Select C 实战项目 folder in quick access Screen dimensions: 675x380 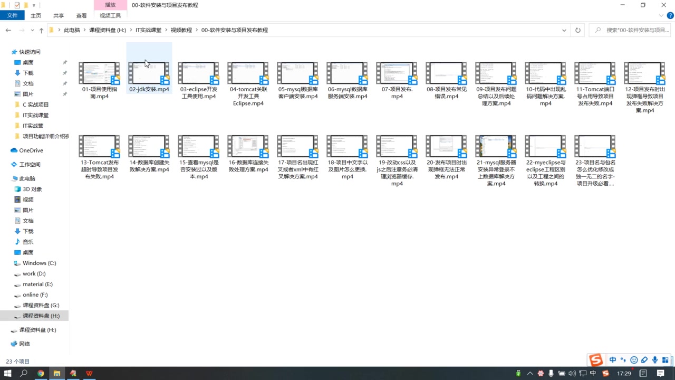[x=35, y=104]
